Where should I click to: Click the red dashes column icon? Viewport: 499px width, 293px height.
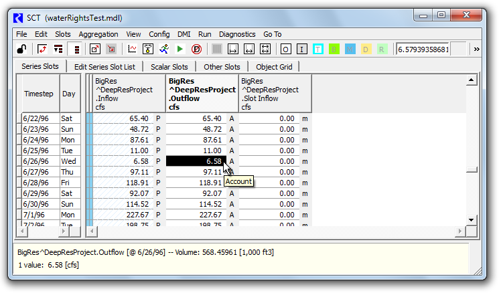click(x=76, y=50)
